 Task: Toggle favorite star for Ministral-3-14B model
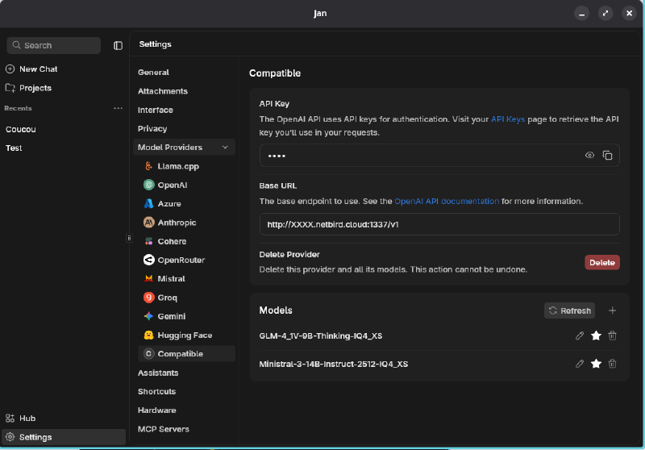coord(596,364)
